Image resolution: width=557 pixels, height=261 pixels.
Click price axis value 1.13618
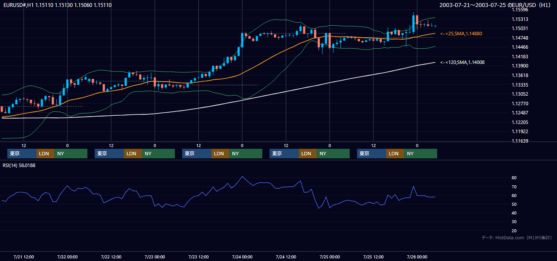point(520,75)
